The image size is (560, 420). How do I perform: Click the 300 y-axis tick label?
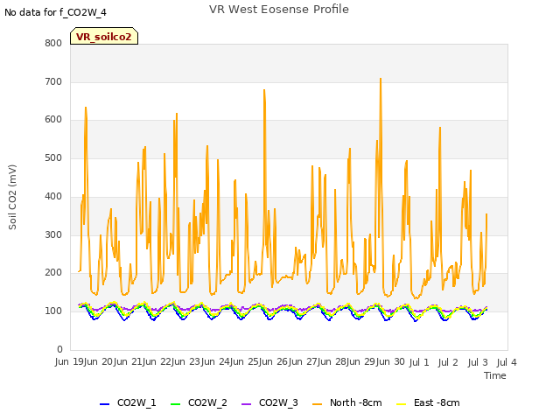(x=53, y=235)
